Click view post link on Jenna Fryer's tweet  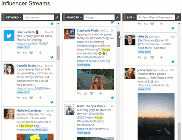click(144, 89)
